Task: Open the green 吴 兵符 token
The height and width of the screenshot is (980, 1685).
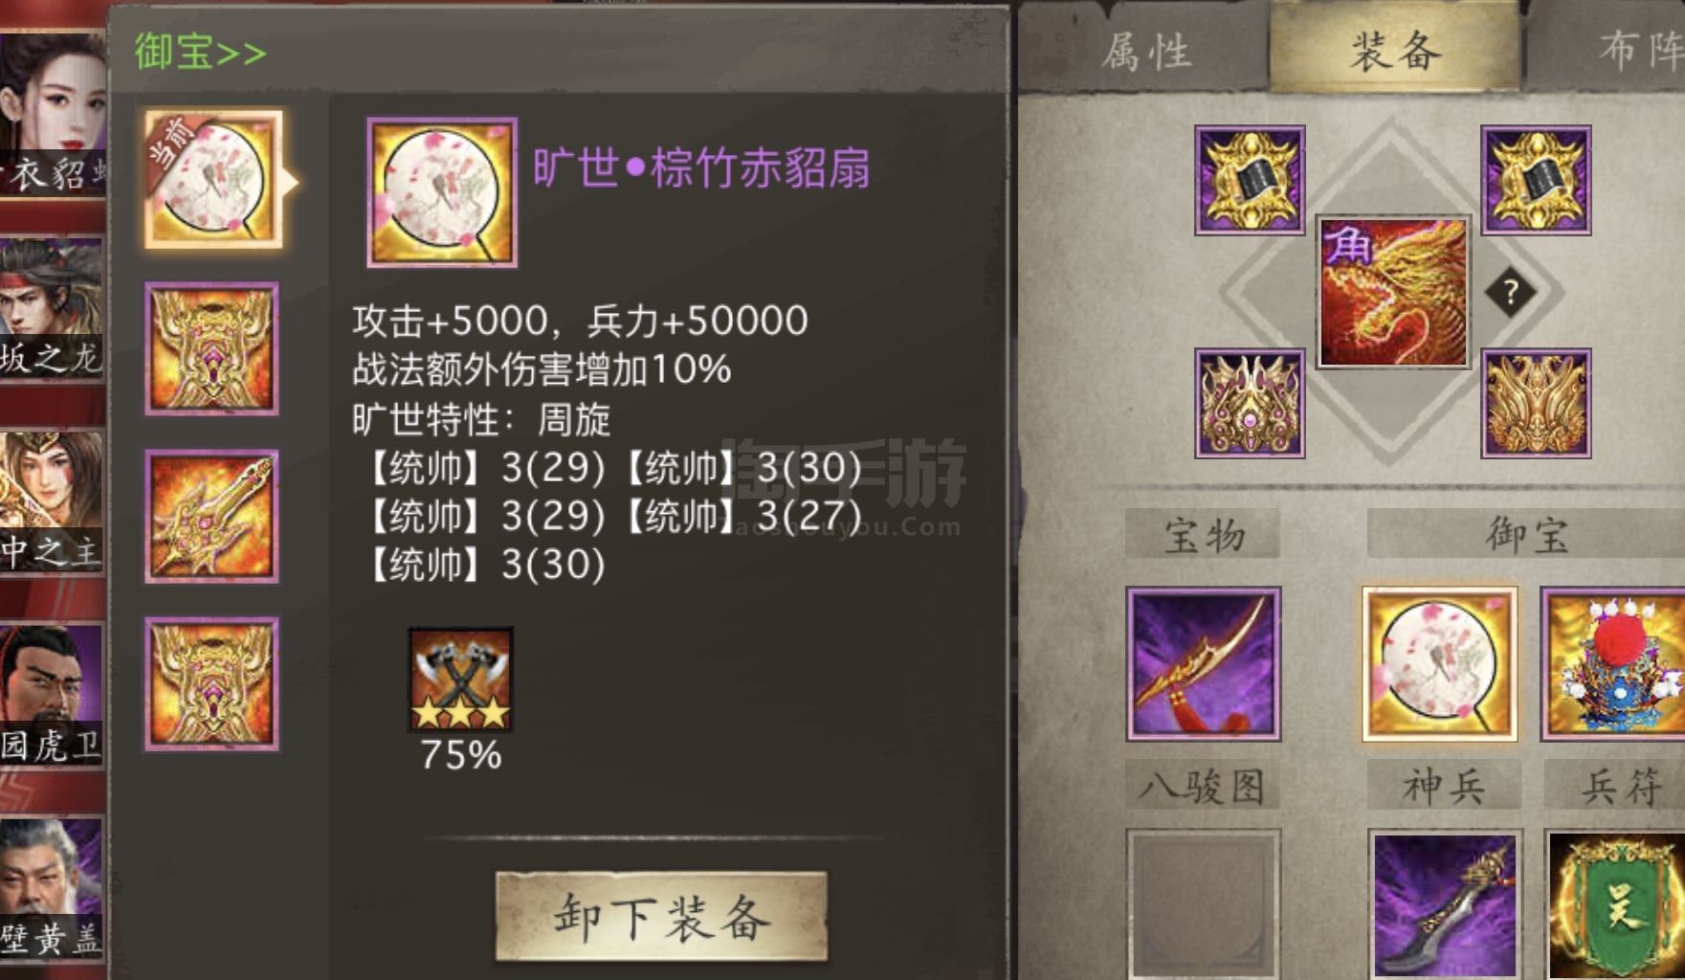Action: tap(1616, 904)
